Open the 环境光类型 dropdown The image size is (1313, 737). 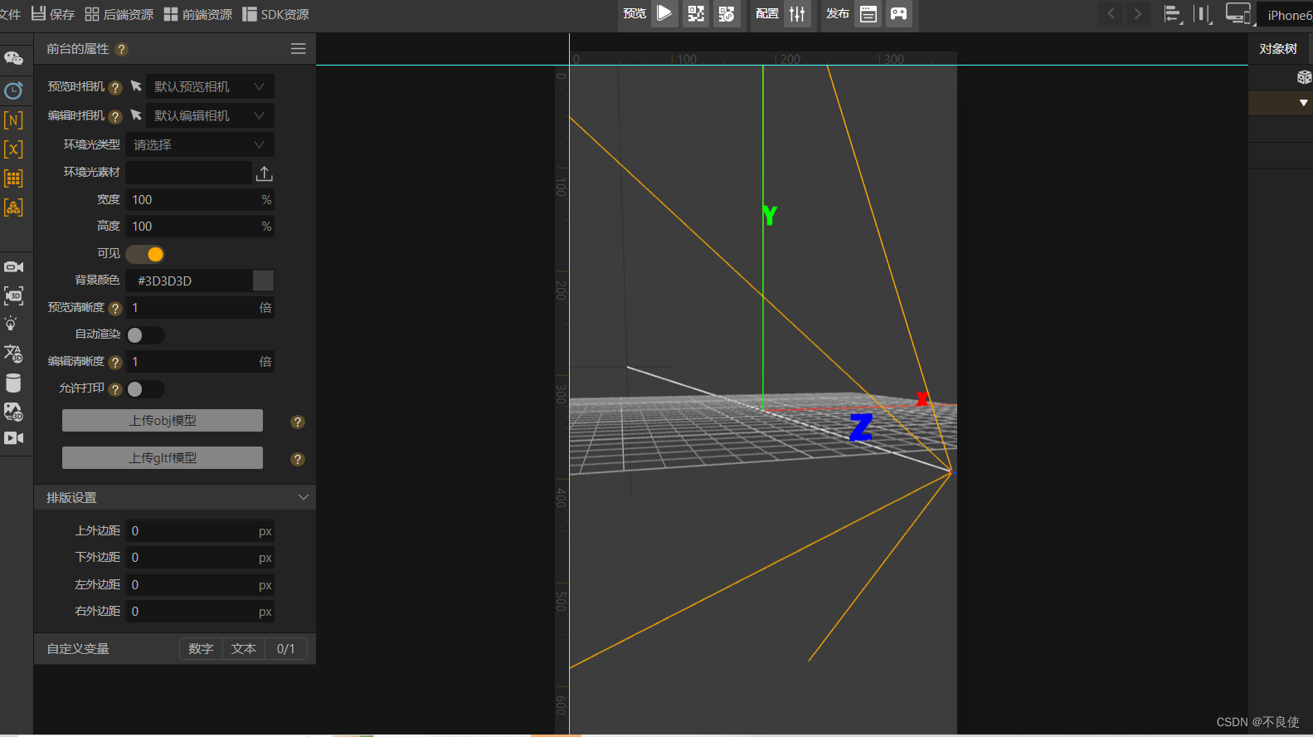point(199,144)
